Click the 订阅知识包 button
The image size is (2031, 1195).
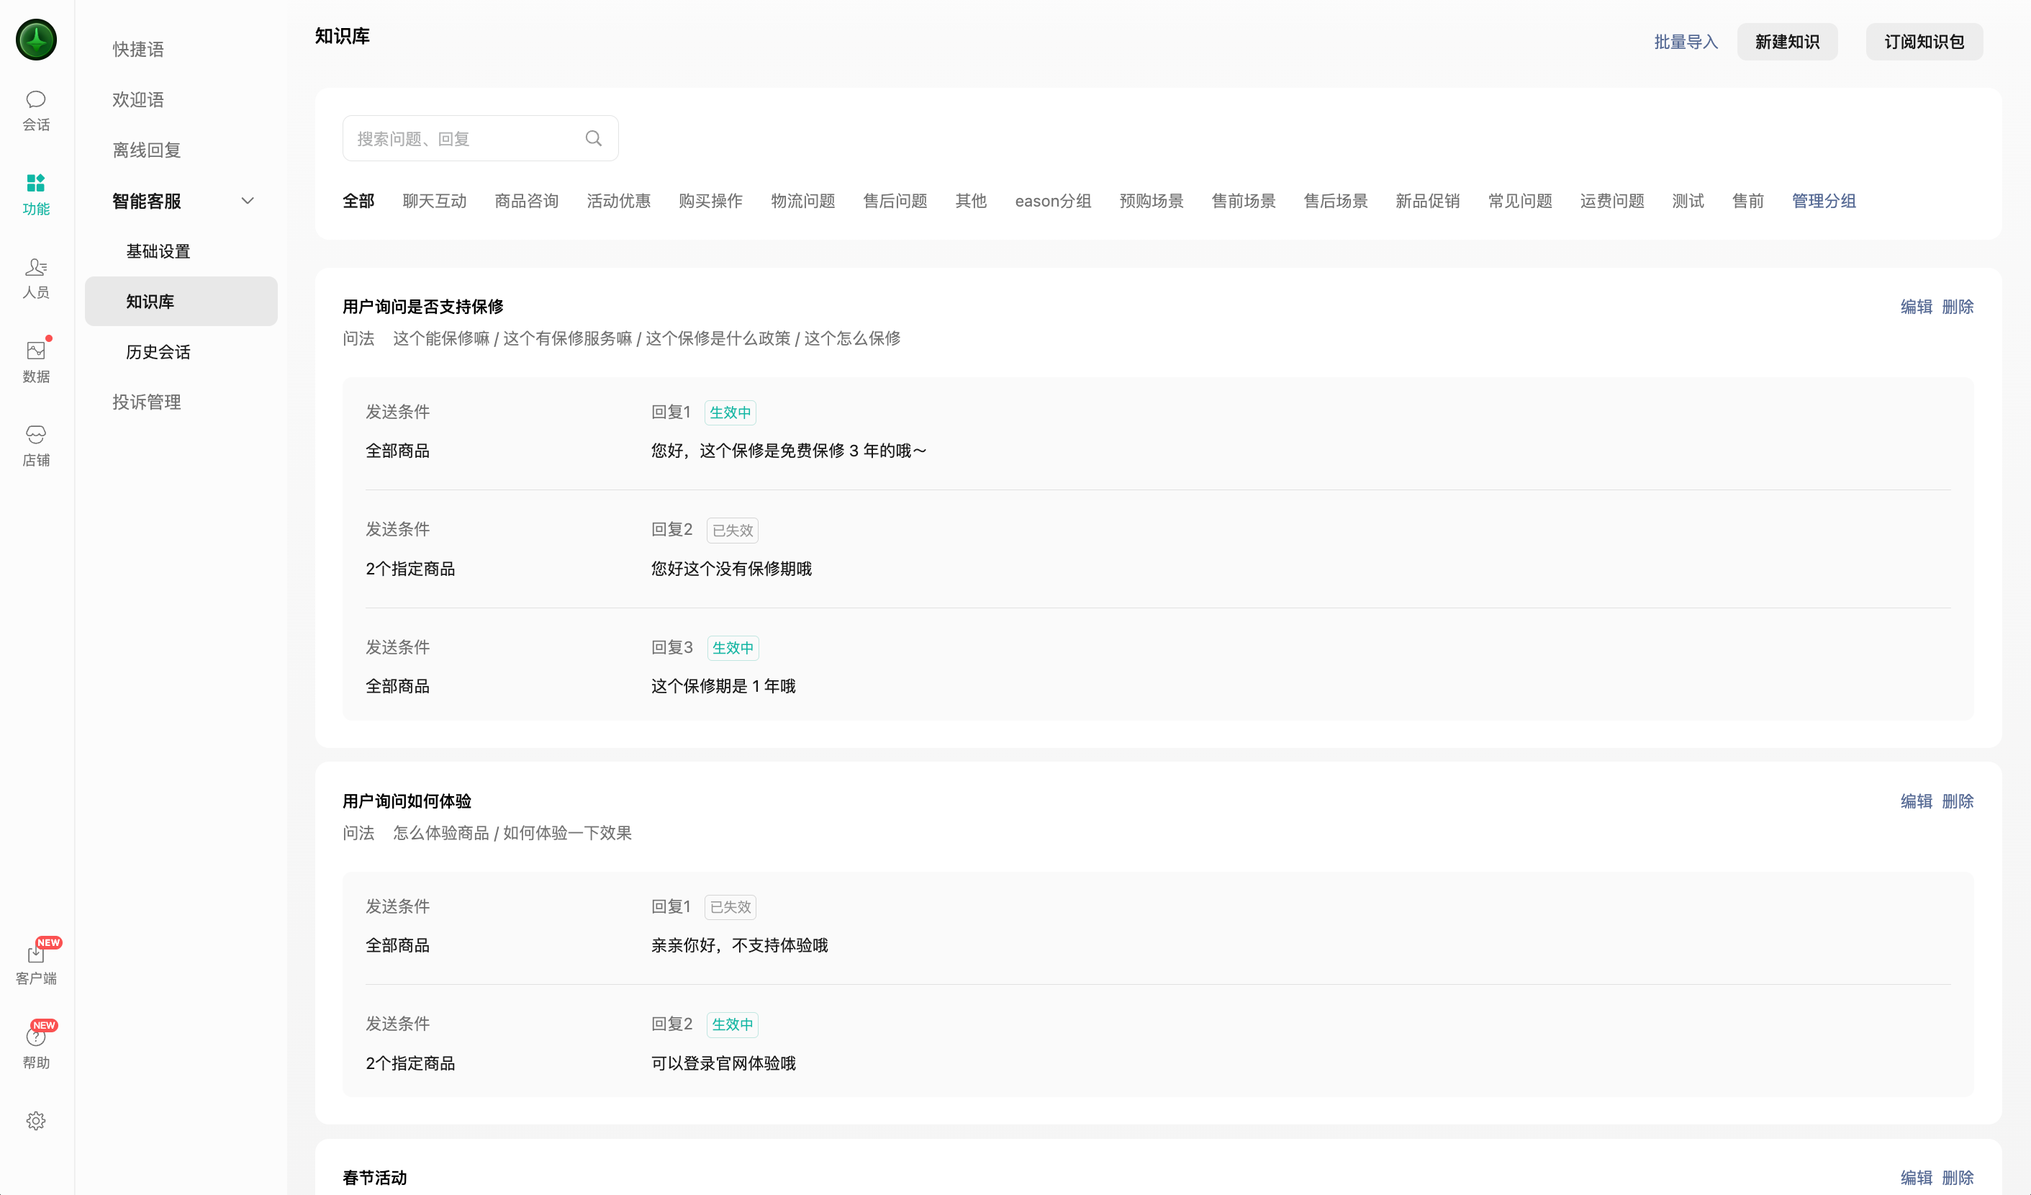pyautogui.click(x=1924, y=42)
